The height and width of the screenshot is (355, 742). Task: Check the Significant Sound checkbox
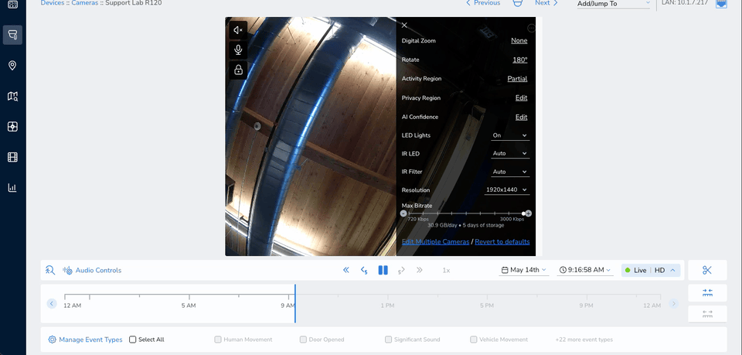388,340
